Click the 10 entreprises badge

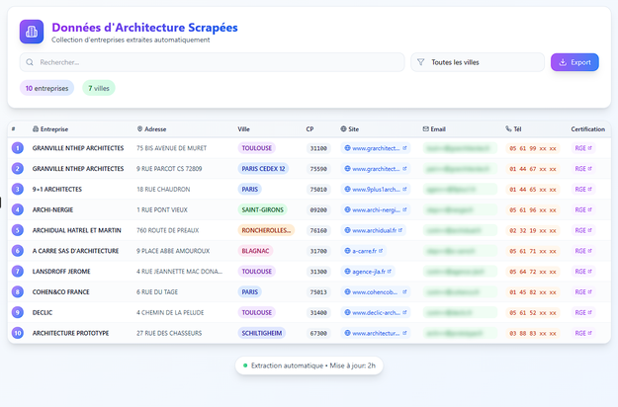click(x=46, y=88)
